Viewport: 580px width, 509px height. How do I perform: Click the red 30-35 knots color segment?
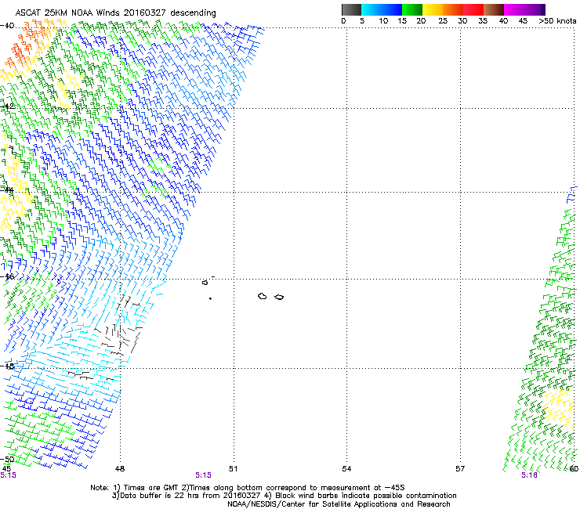(x=473, y=9)
